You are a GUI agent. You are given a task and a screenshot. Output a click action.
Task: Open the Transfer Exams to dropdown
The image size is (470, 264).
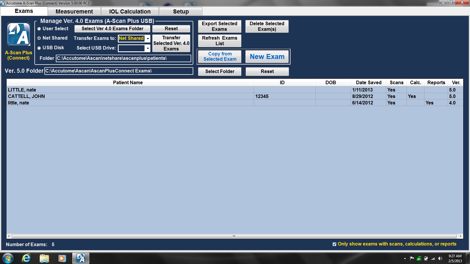click(148, 38)
